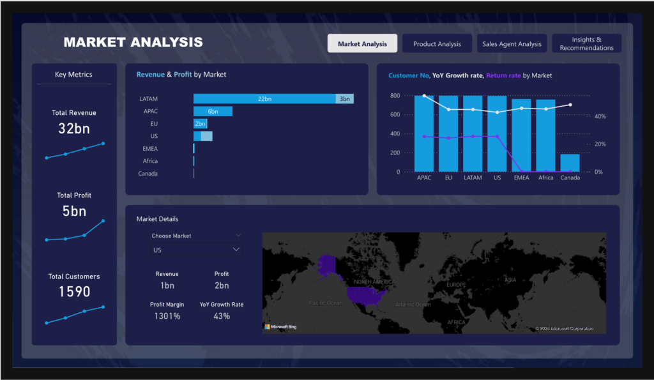654x380 pixels.
Task: Open the Insights & Recommendations tab
Action: tap(586, 43)
